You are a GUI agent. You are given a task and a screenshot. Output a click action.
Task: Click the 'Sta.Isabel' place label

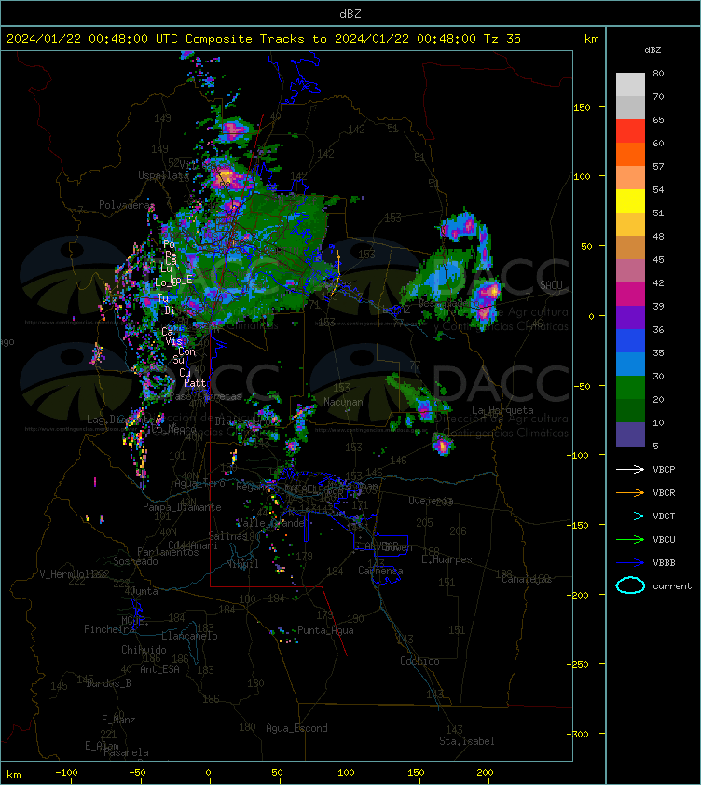click(x=467, y=741)
